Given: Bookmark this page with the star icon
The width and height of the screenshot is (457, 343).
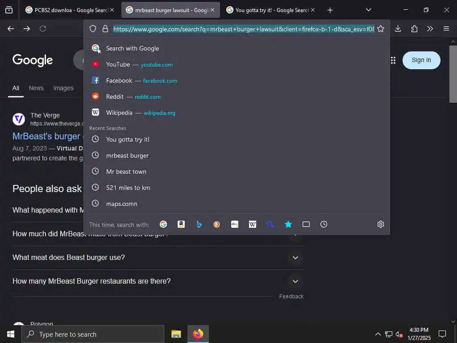Looking at the screenshot, I should click(x=381, y=29).
